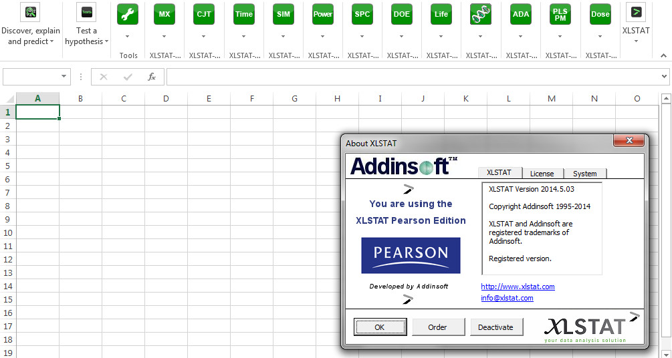Open the http://www.xlstat.com link
Image resolution: width=672 pixels, height=358 pixels.
518,287
